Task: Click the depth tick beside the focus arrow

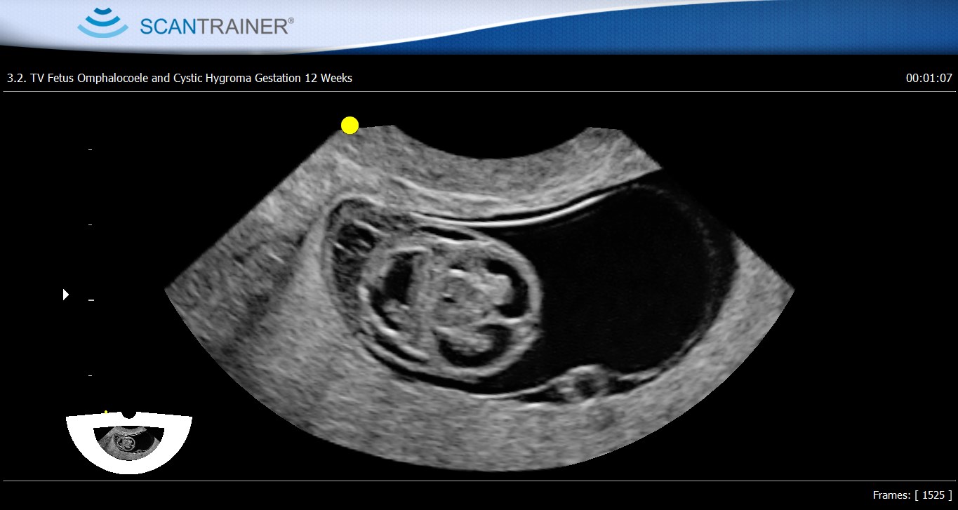Action: tap(90, 300)
